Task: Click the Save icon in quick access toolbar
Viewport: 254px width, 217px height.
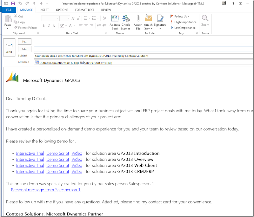Action: 13,3
